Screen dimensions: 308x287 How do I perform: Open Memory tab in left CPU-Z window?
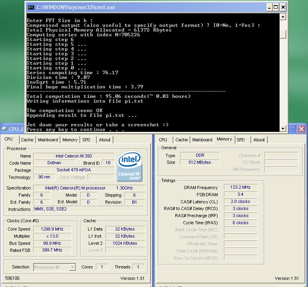tap(70, 140)
